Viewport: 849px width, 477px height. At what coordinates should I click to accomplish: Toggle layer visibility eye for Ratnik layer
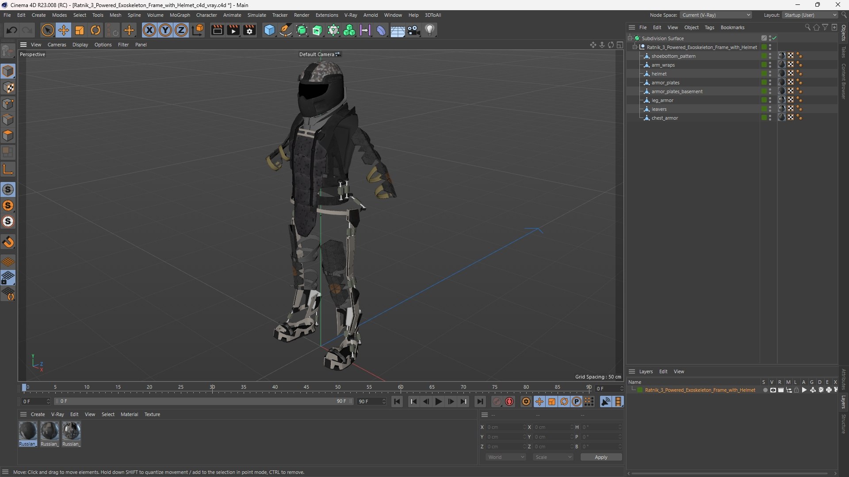(x=773, y=390)
